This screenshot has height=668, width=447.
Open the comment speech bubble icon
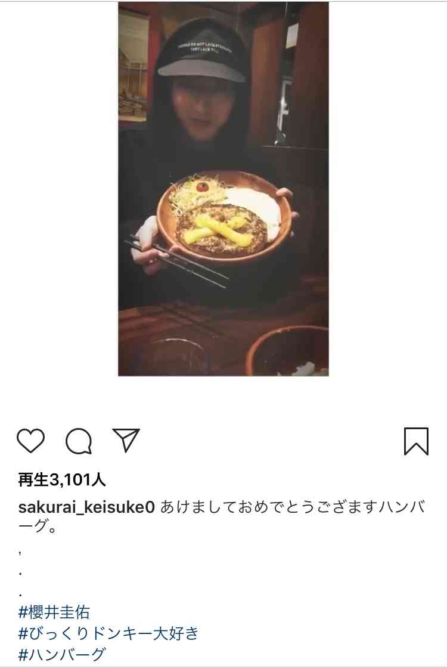[79, 441]
